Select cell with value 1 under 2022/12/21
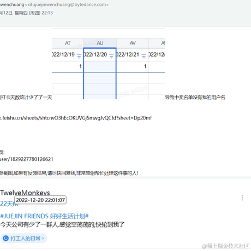The height and width of the screenshot is (251, 251). [133, 67]
